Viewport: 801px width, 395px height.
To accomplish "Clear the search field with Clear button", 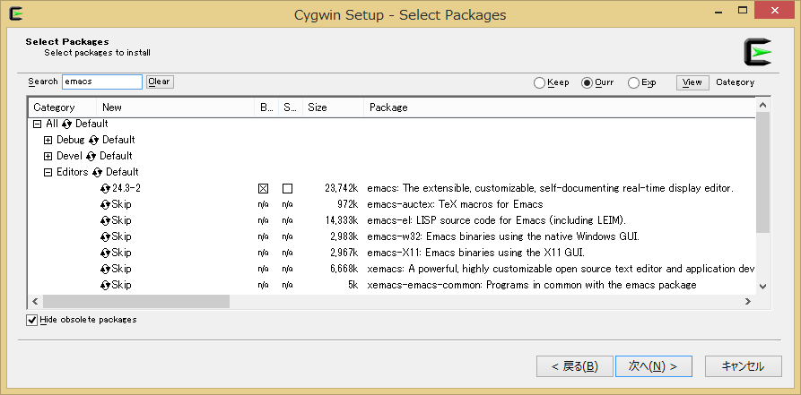I will click(159, 82).
